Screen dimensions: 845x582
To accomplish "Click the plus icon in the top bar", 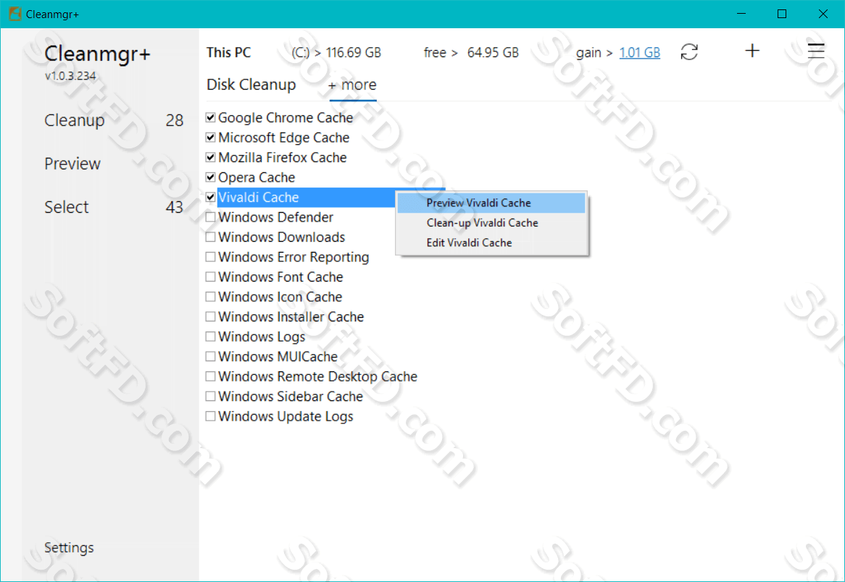I will 752,51.
